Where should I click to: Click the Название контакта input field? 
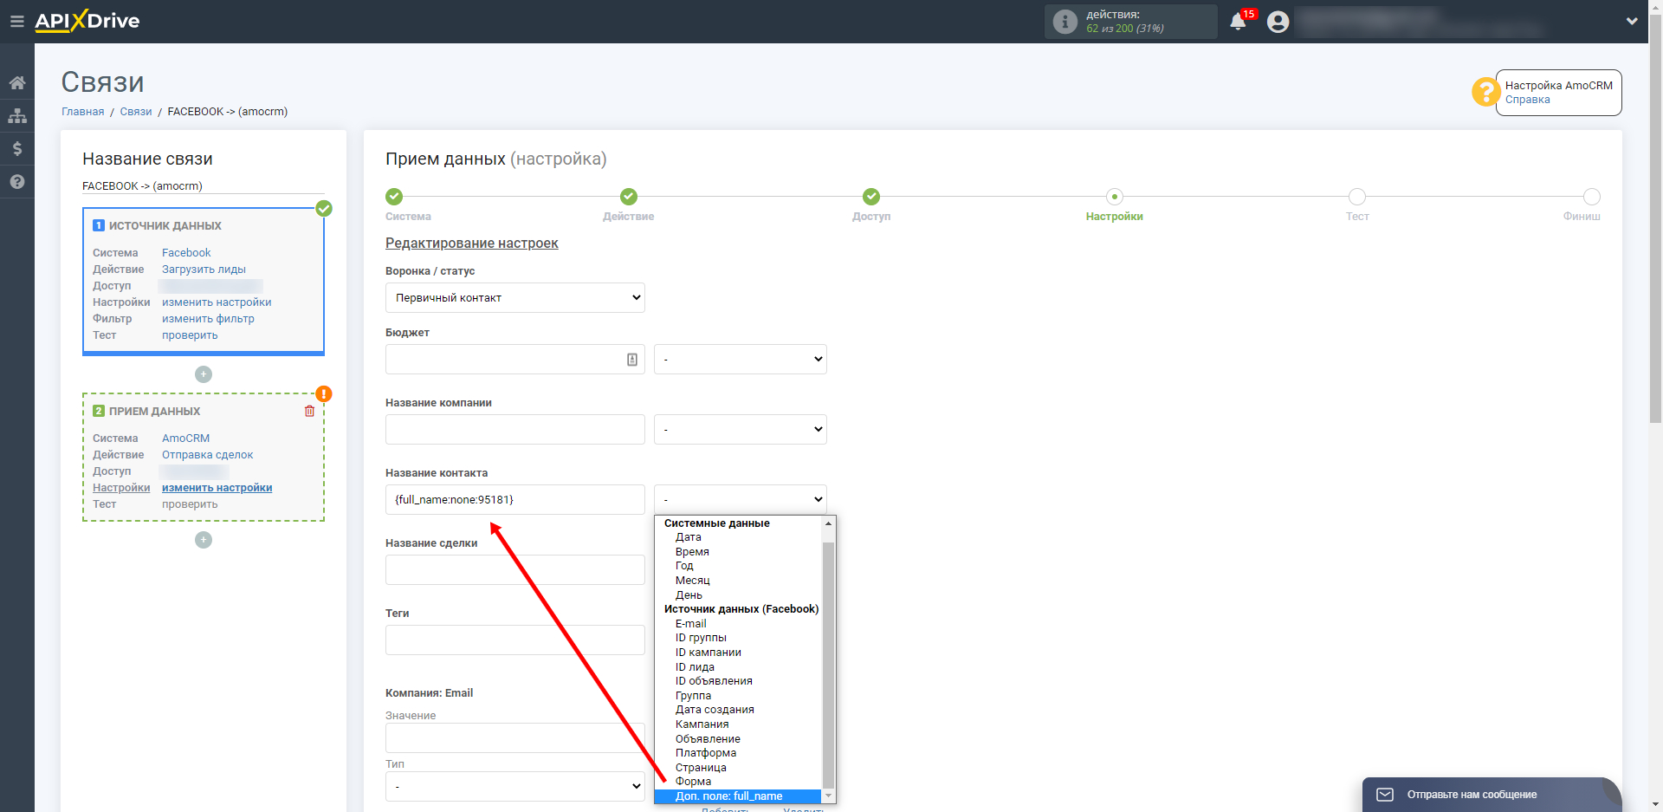[515, 500]
